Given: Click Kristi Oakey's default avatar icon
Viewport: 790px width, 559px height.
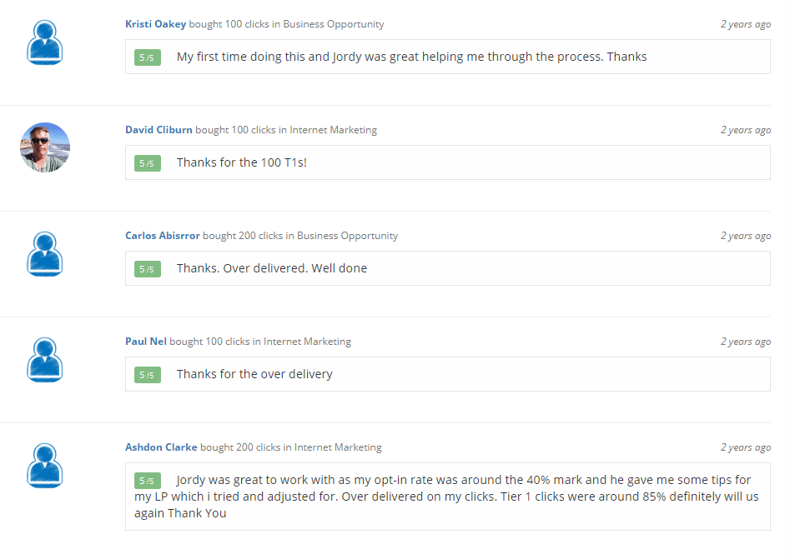Looking at the screenshot, I should (45, 42).
